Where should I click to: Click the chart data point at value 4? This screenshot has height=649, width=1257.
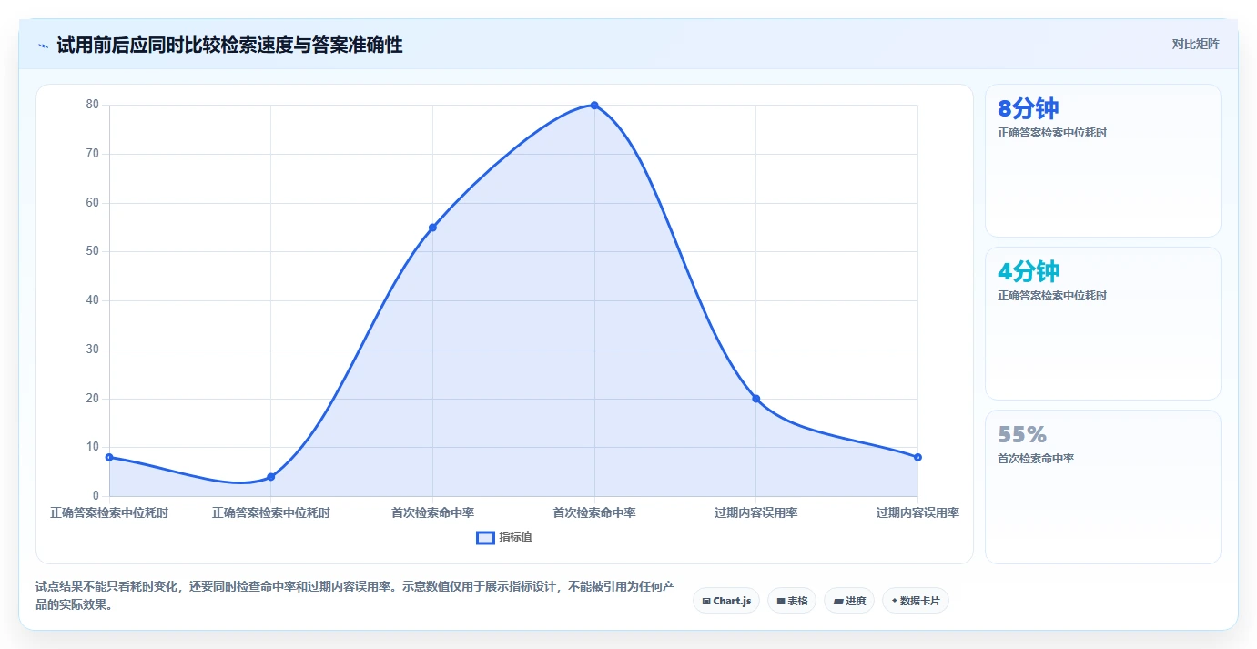click(270, 477)
